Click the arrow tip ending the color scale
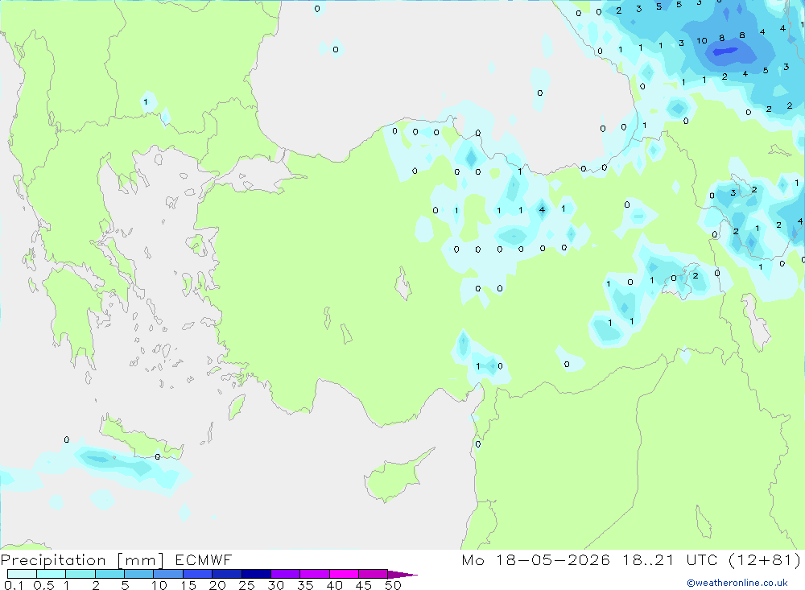805x590 pixels. pos(403,574)
